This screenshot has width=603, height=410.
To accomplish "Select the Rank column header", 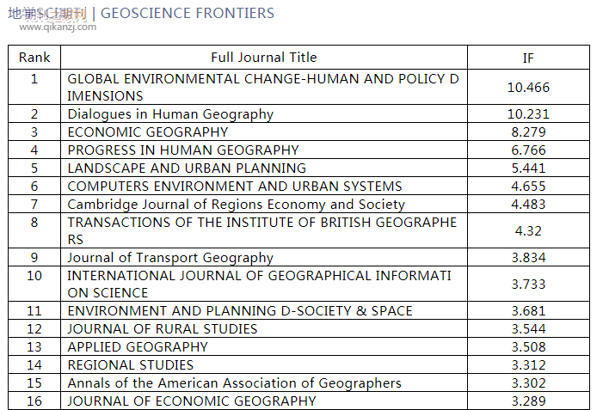I will click(x=34, y=58).
